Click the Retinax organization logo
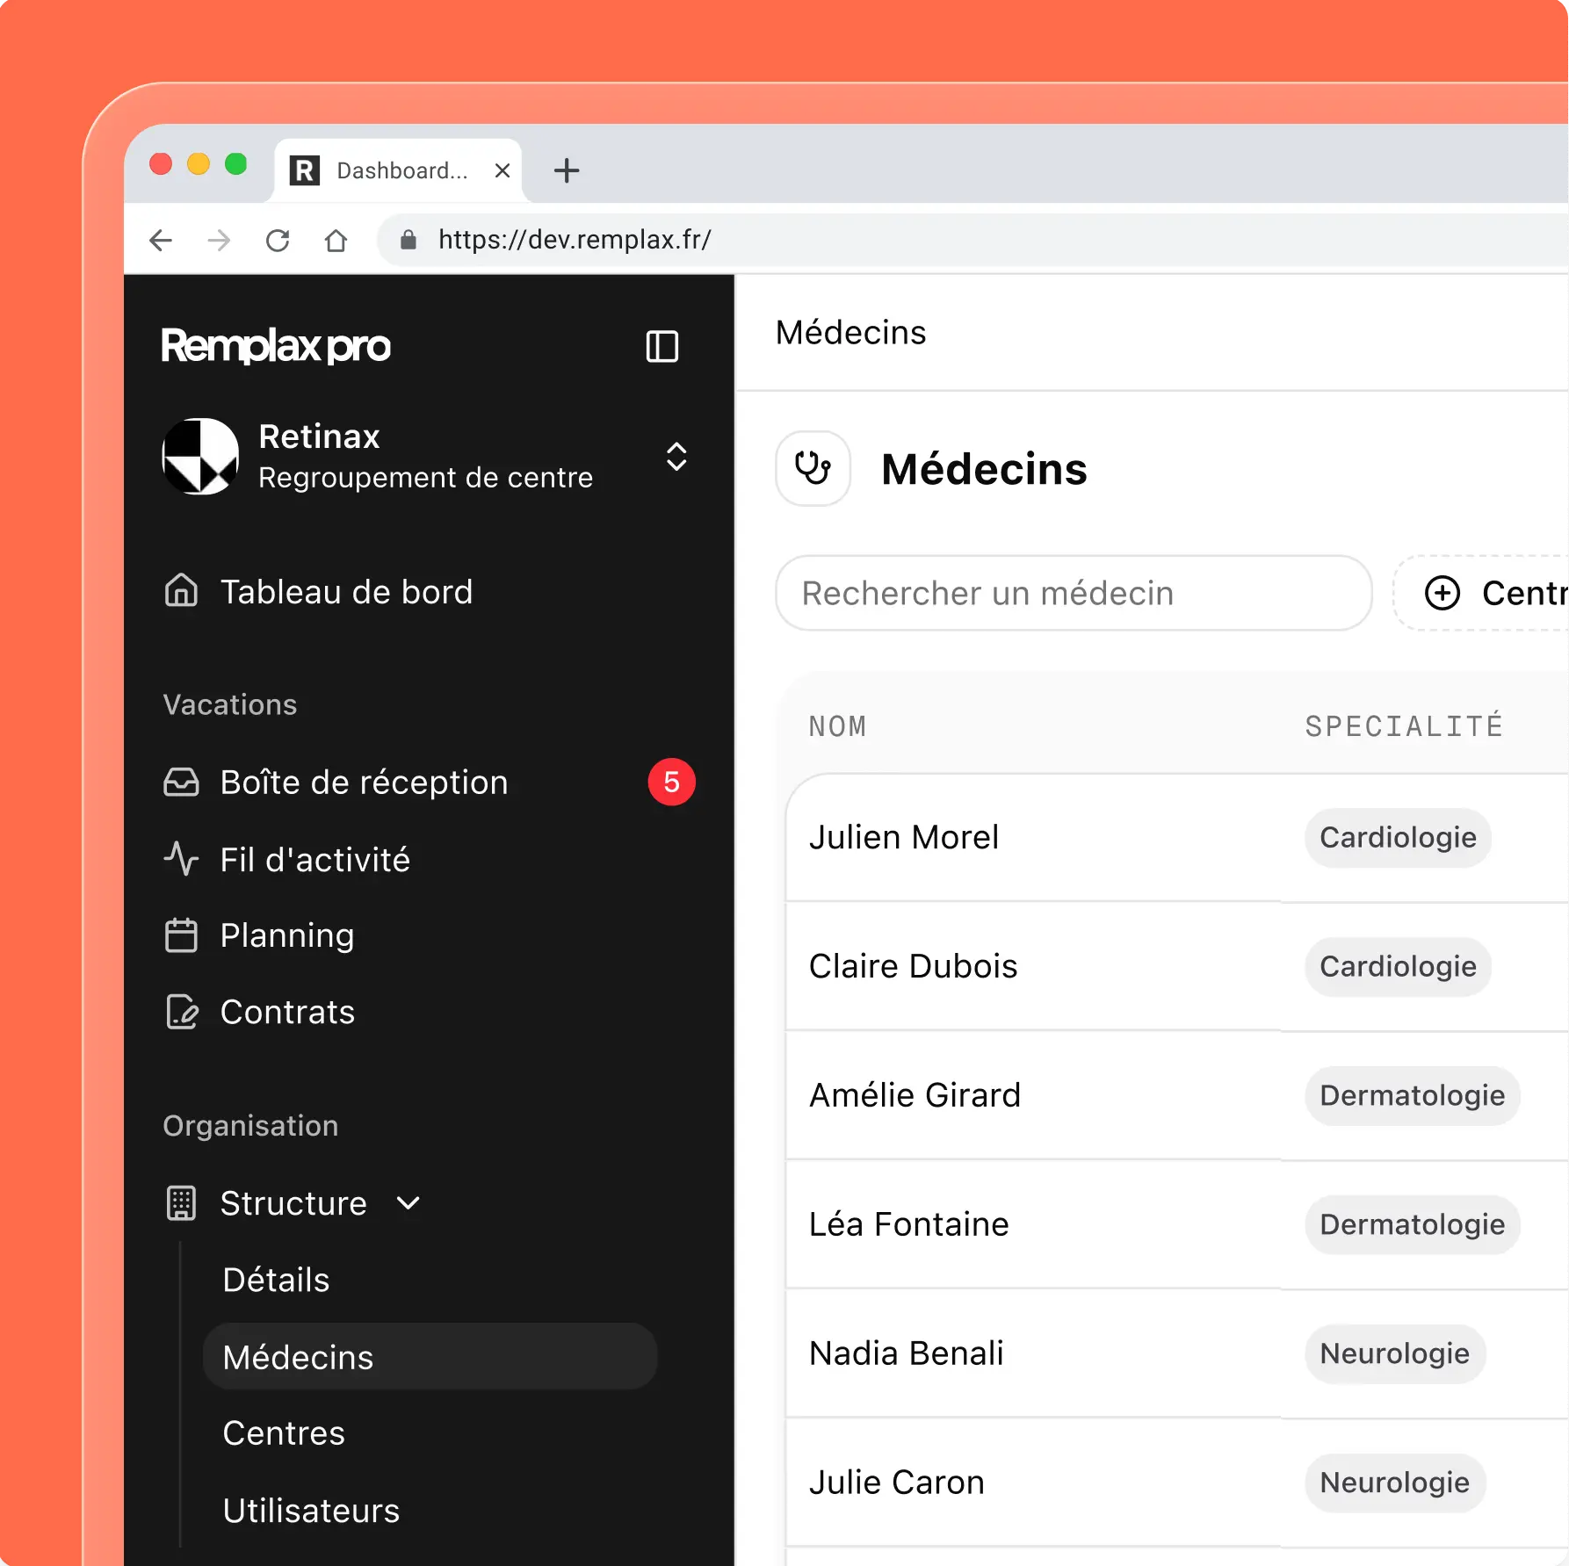Image resolution: width=1569 pixels, height=1566 pixels. [200, 456]
